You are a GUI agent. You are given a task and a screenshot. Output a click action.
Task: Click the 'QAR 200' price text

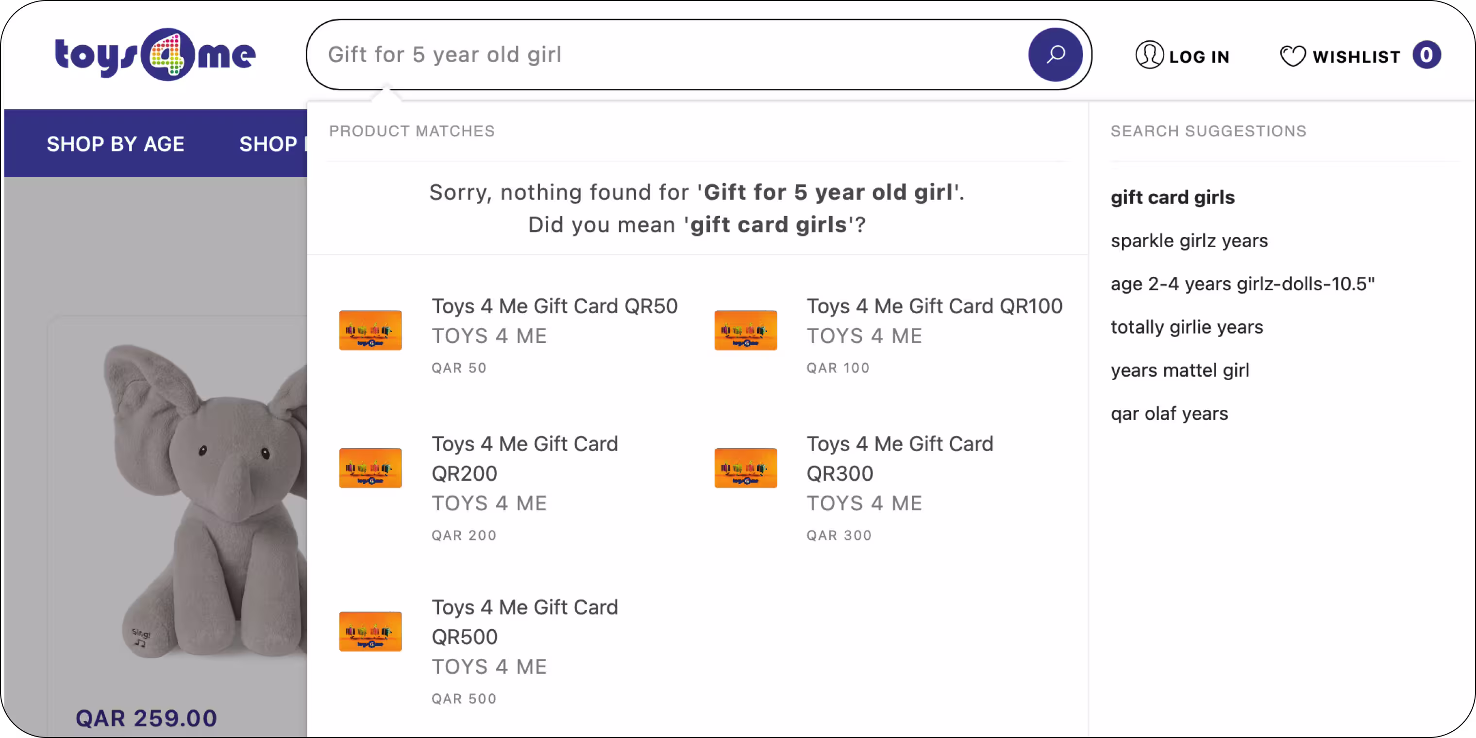coord(464,535)
